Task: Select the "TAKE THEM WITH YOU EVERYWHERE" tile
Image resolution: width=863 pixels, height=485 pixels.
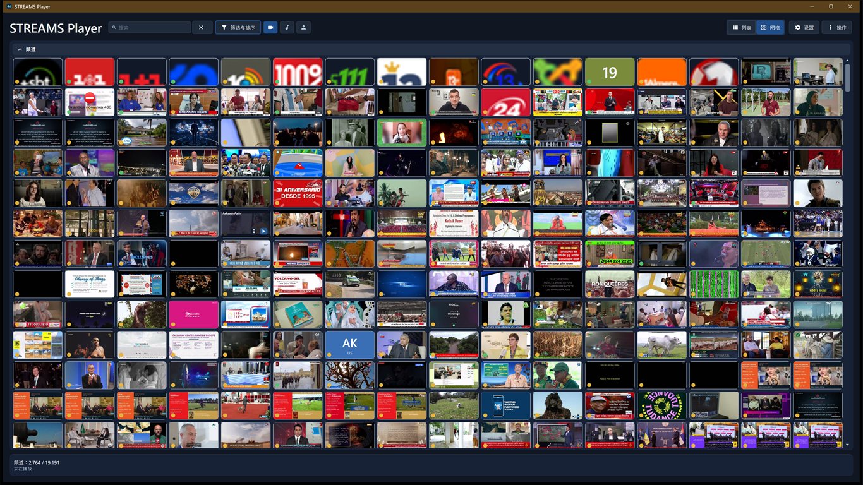Action: click(x=505, y=405)
